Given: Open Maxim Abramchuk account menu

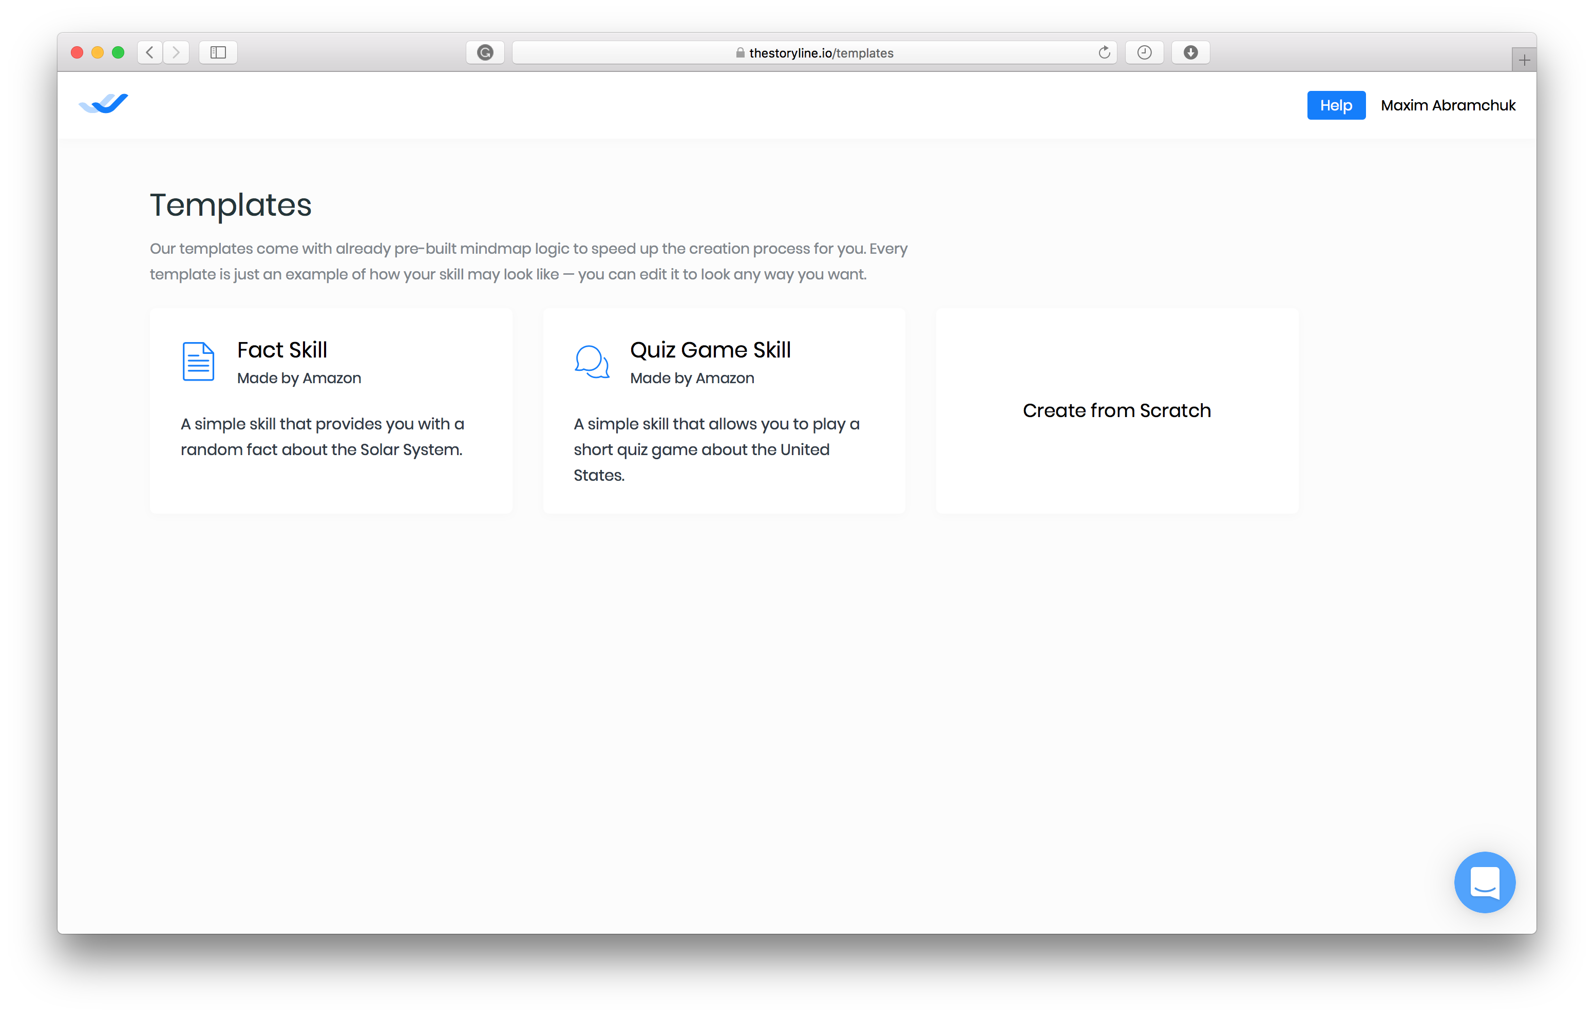Looking at the screenshot, I should 1448,105.
